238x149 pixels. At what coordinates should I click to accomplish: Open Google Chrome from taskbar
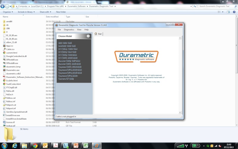35,146
